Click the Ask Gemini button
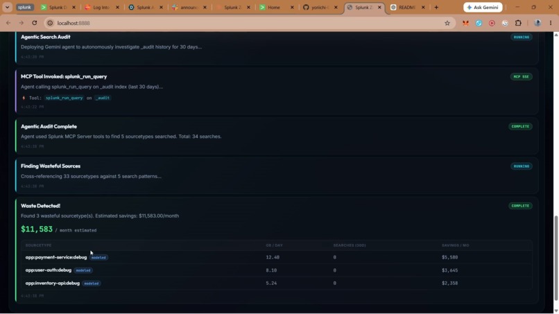Image resolution: width=559 pixels, height=314 pixels. (483, 7)
